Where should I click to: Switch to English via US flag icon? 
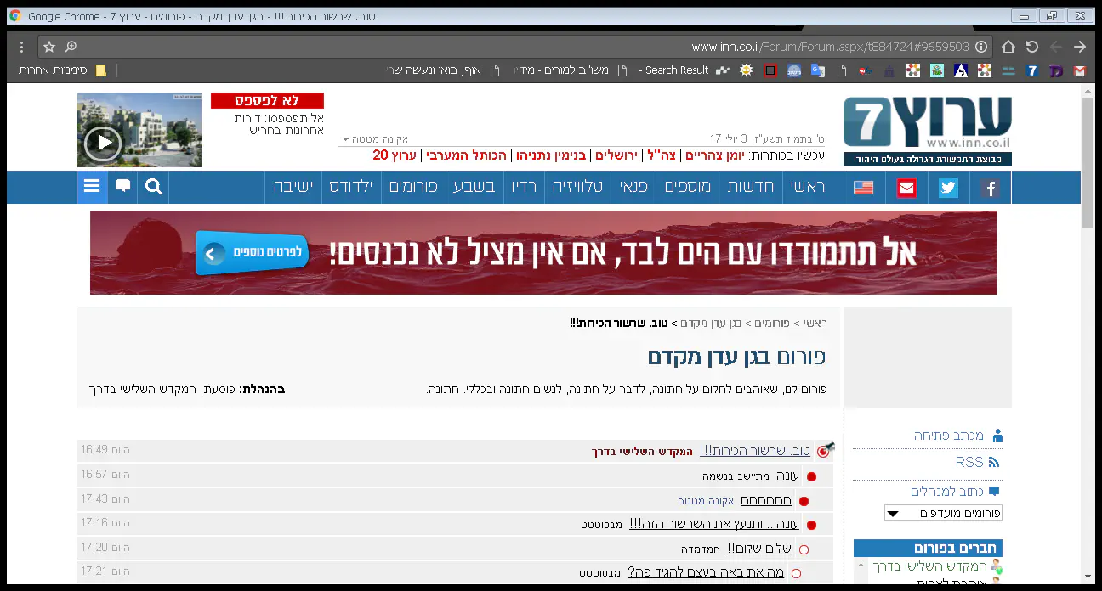click(x=864, y=188)
